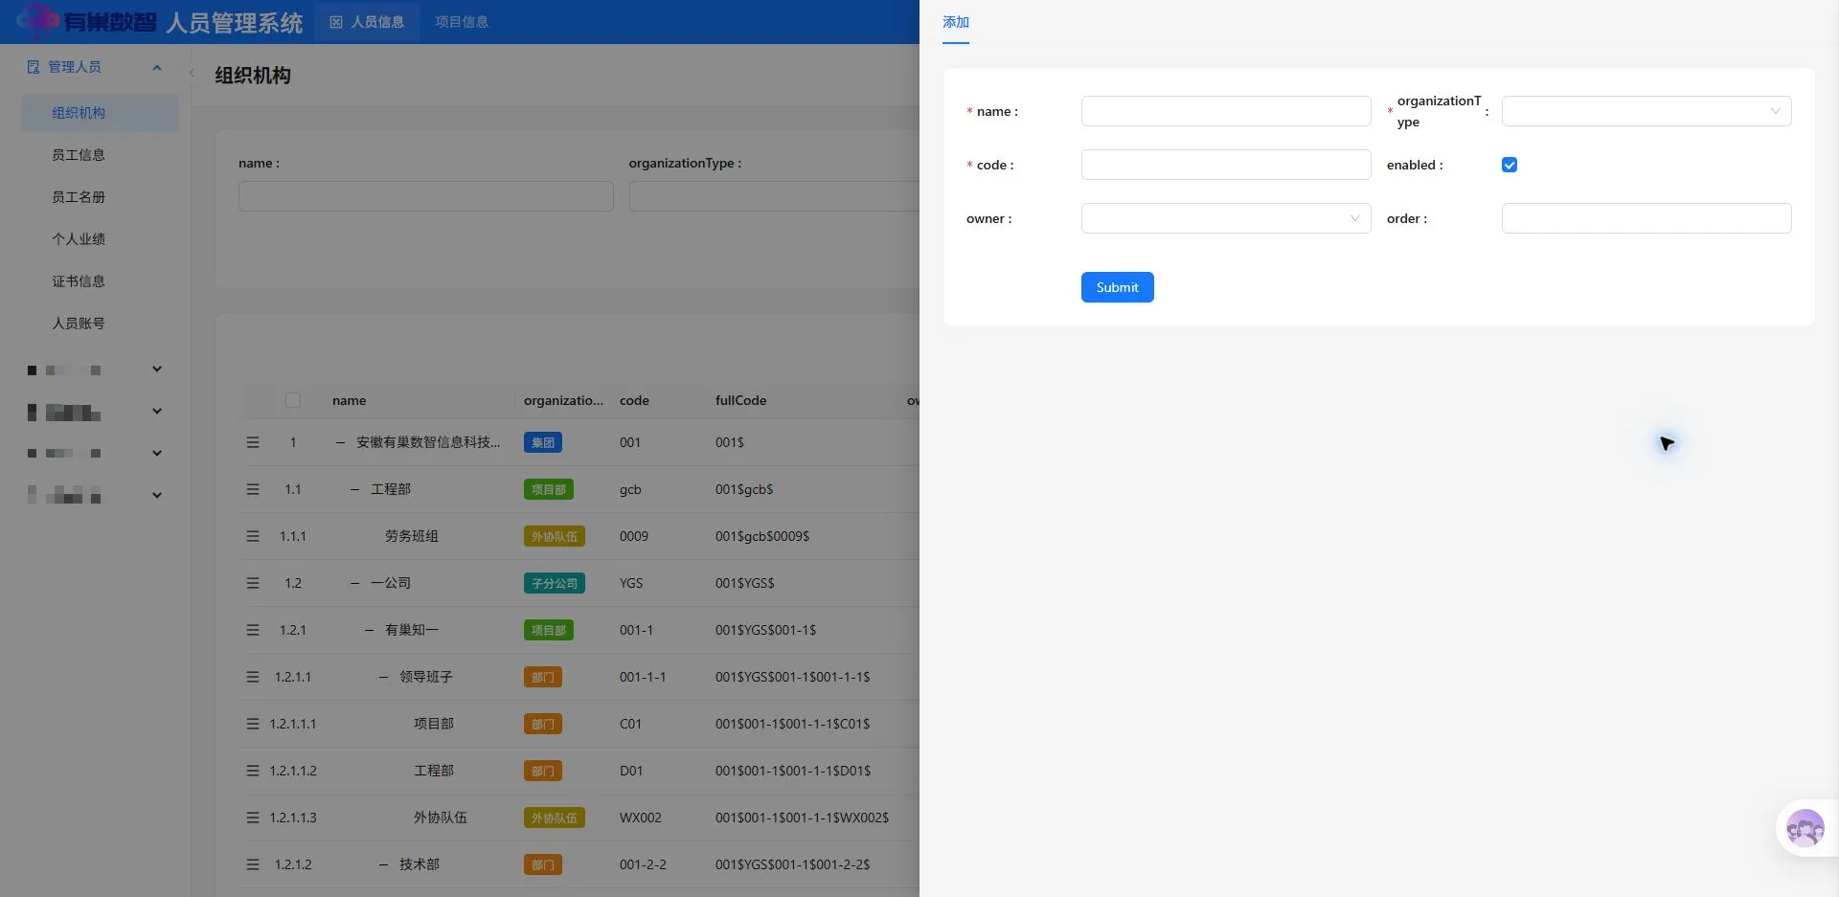Click drag handle icon of row 1.2
1839x897 pixels.
pyautogui.click(x=253, y=583)
